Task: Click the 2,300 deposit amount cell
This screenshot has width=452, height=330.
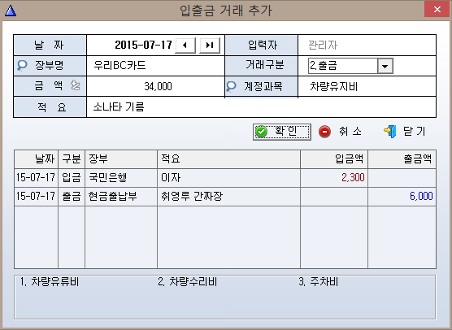Action: click(334, 178)
